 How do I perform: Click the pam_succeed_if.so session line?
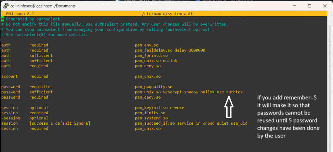click(191, 123)
